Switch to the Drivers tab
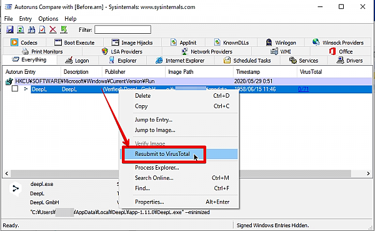Viewport: 375px width, 231px height. [x=349, y=61]
